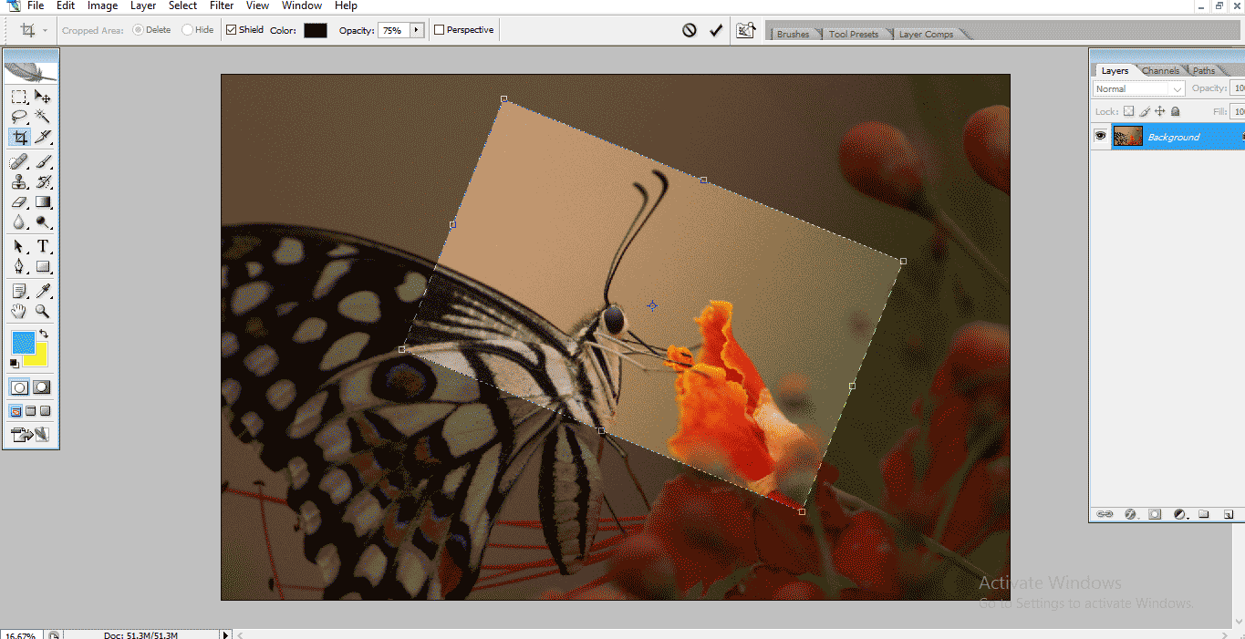The image size is (1245, 639).
Task: Open the shield Opacity slider arrow
Action: tap(417, 30)
